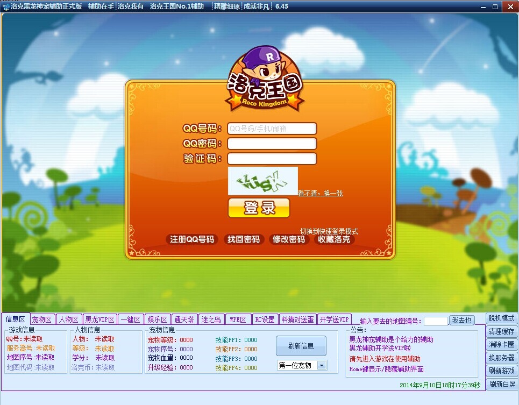Focus the 验证码 input field
Viewport: 519px width, 405px height.
272,159
